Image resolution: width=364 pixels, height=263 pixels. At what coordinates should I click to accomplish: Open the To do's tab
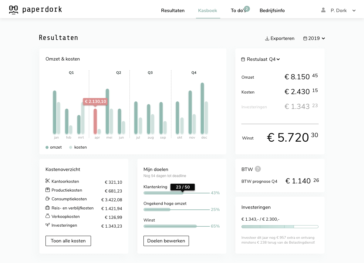pos(238,11)
